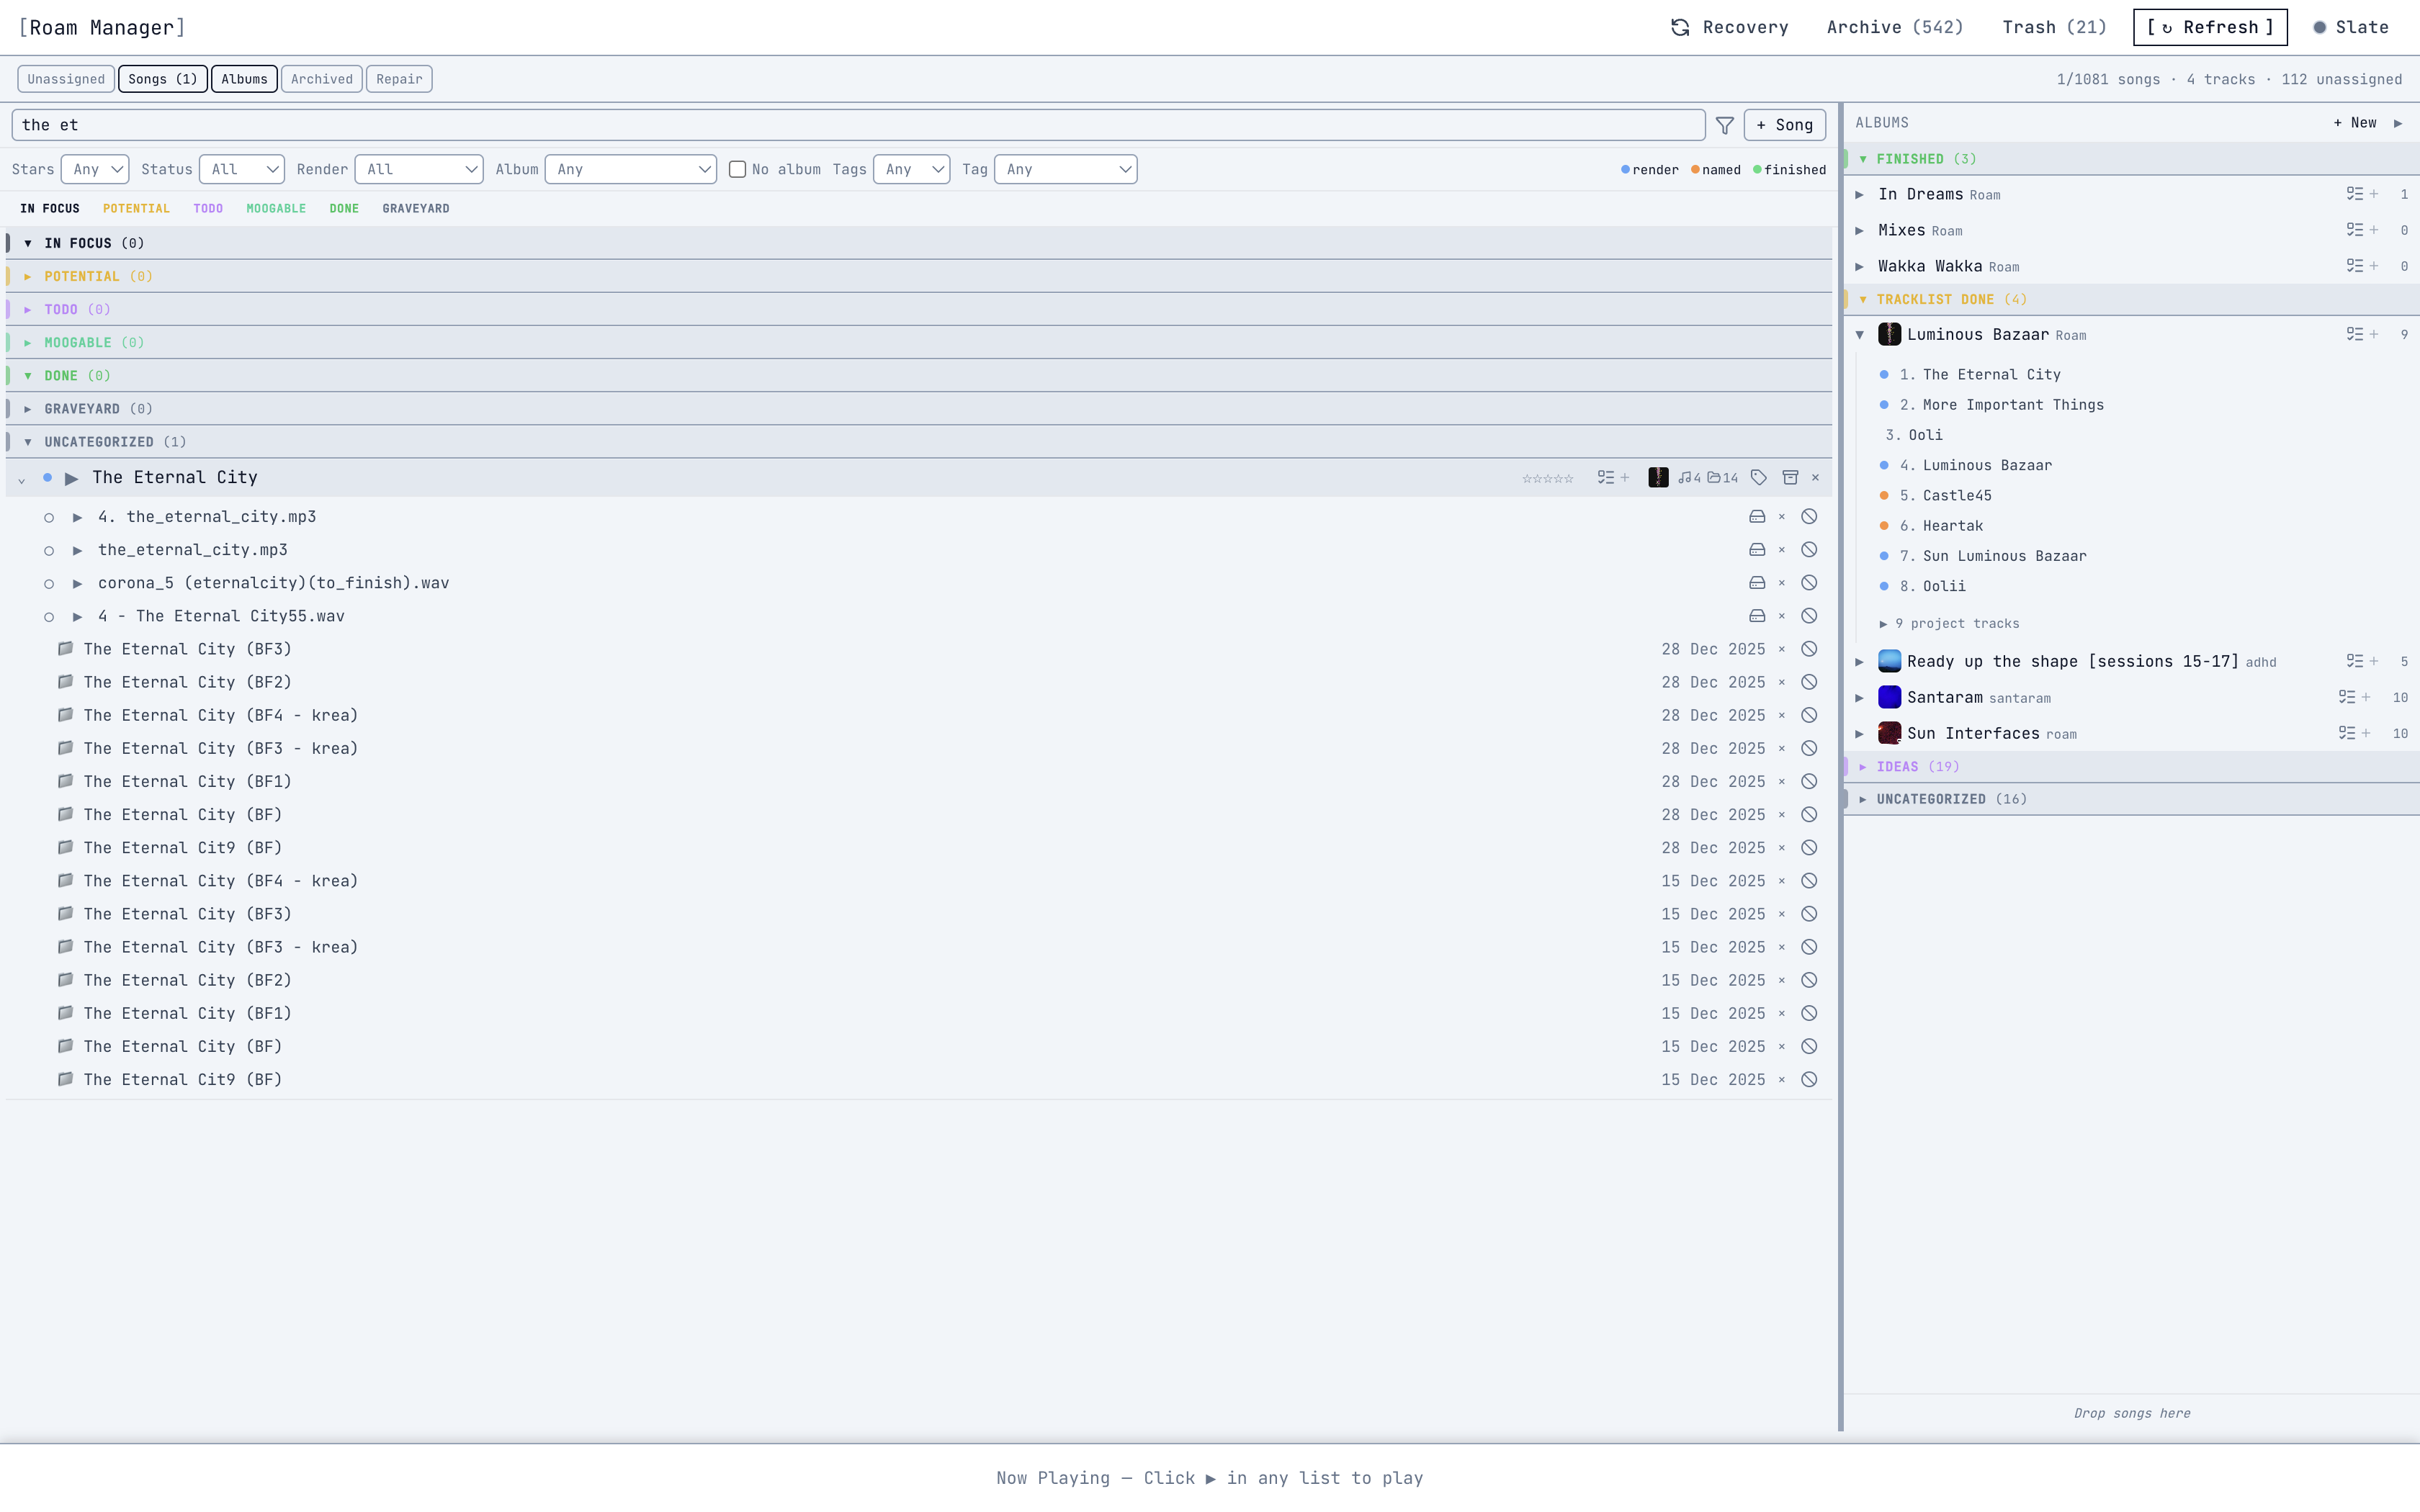Expand the GRAVEYARD section
This screenshot has width=2420, height=1512.
click(x=27, y=408)
